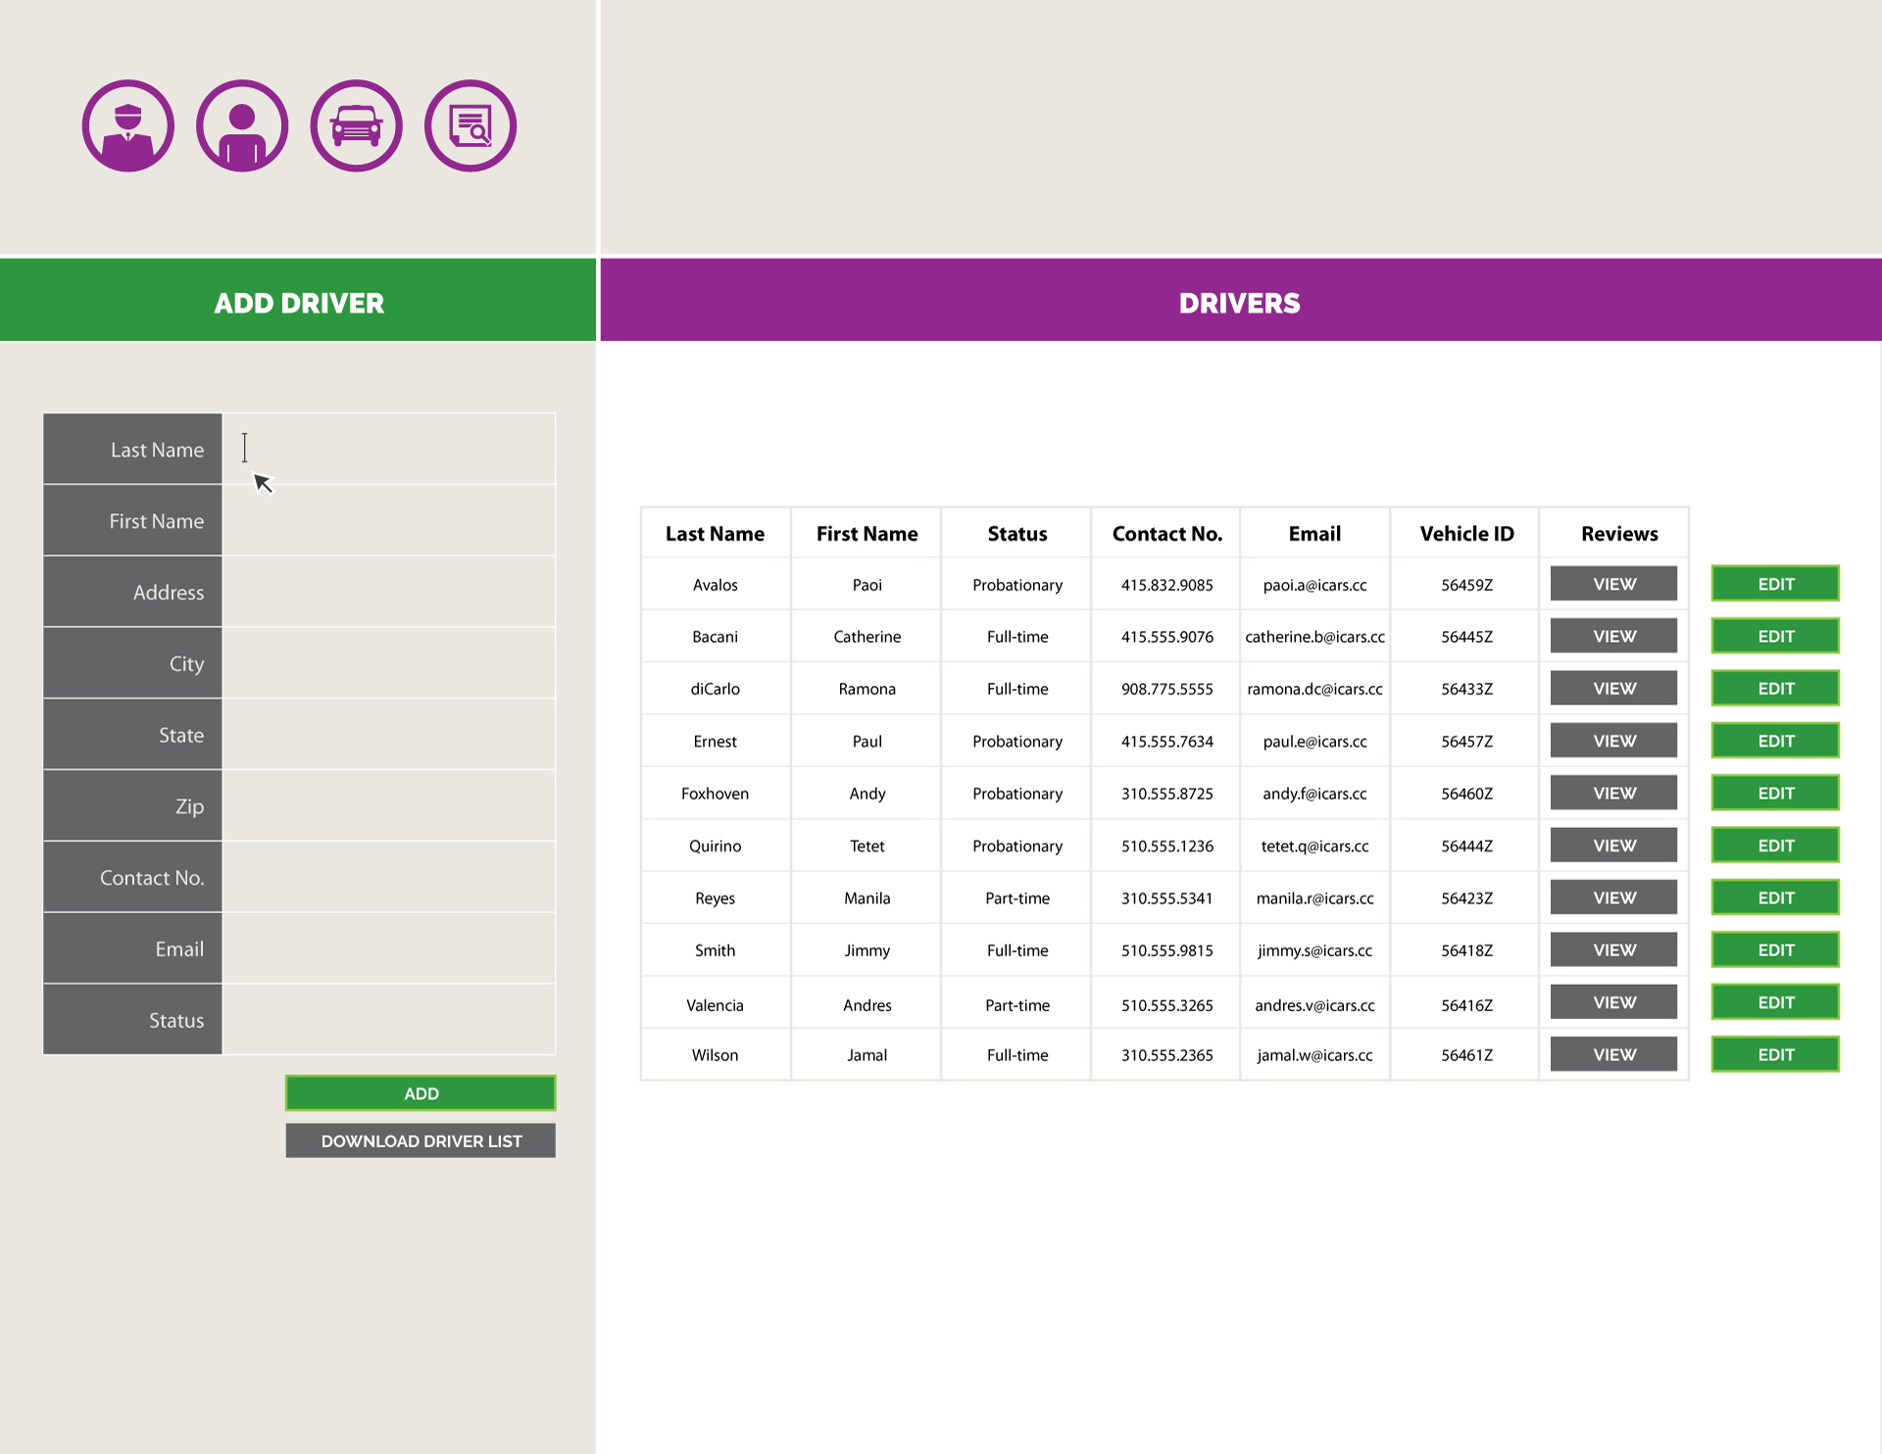Click the reports search document icon
The image size is (1882, 1454).
(x=470, y=126)
